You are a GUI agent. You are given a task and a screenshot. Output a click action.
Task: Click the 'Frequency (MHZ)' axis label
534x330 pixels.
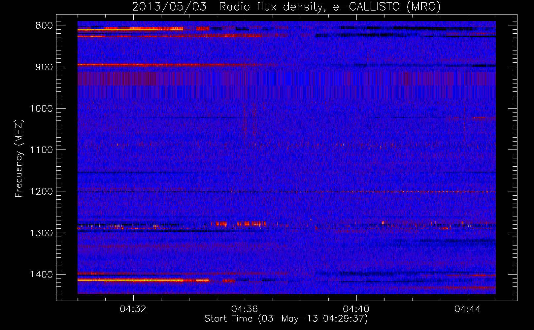point(19,158)
